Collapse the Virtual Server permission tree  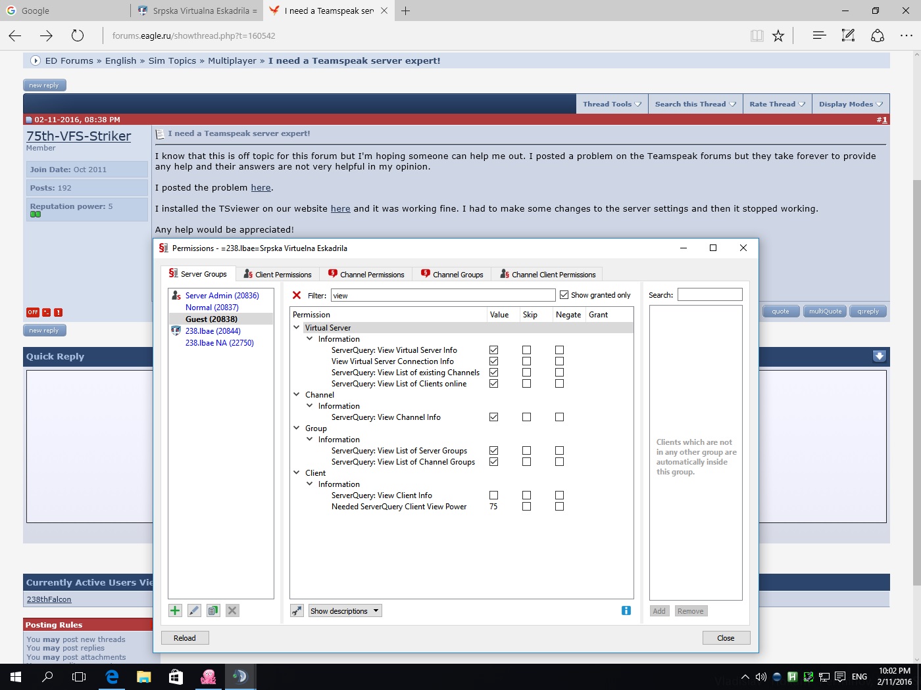[x=297, y=327]
